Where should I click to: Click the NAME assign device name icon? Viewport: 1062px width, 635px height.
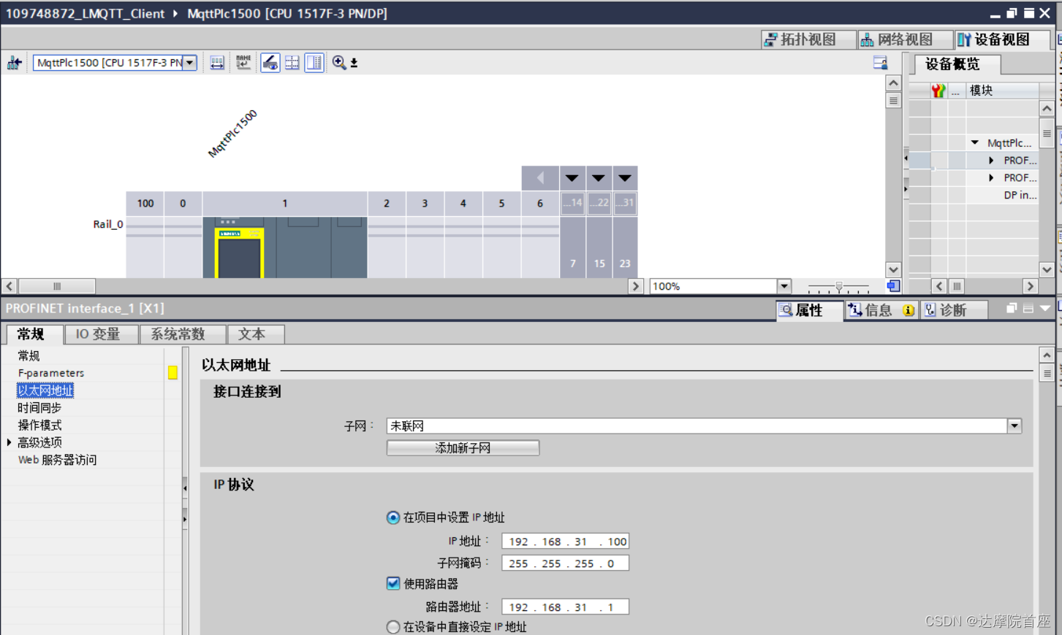coord(243,63)
